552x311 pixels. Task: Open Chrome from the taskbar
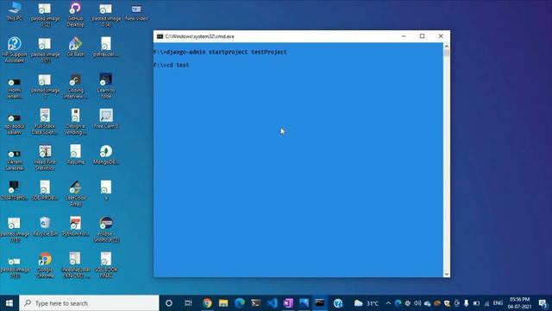207,303
